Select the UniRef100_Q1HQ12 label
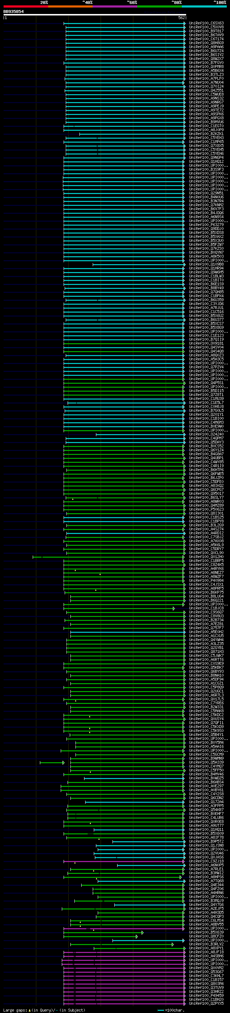 click(206, 162)
